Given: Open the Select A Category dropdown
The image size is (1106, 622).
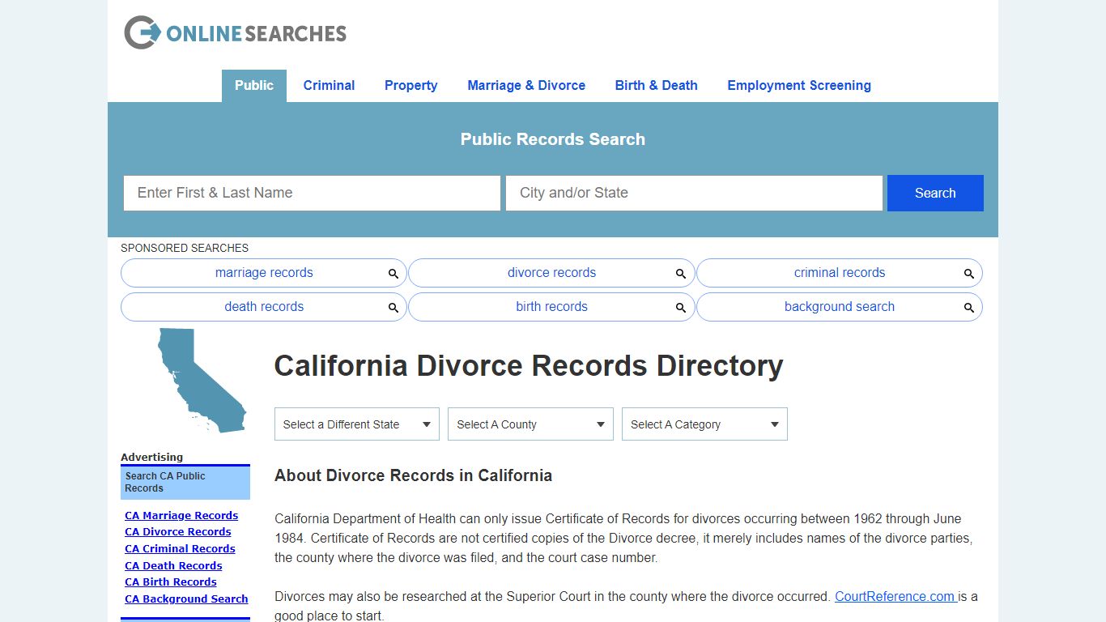Looking at the screenshot, I should tap(704, 424).
